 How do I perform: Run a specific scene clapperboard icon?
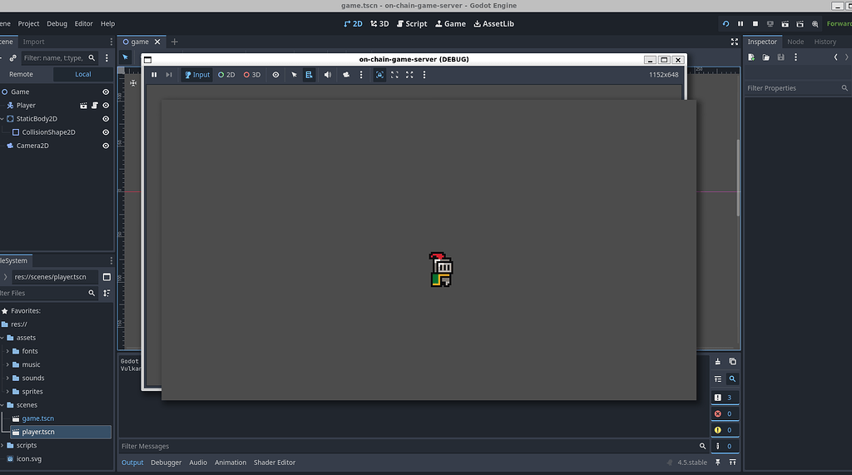click(x=800, y=24)
